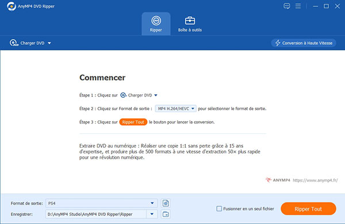The height and width of the screenshot is (224, 345).
Task: Close the AnyMP4 DVD Ripper window
Action: (x=338, y=6)
